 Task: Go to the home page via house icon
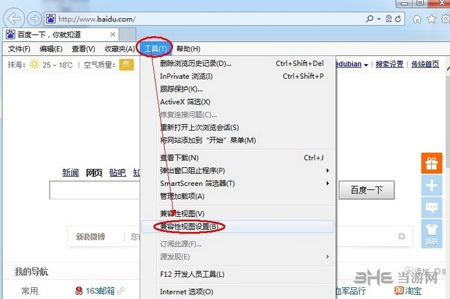[x=417, y=19]
